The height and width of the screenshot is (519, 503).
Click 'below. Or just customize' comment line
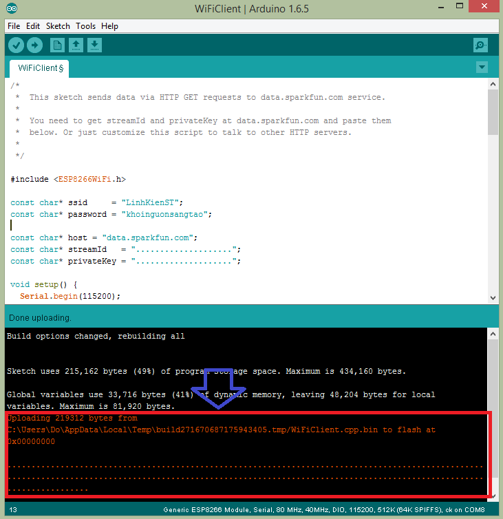coord(191,132)
